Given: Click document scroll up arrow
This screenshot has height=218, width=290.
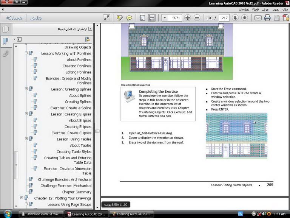Looking at the screenshot, I should [x=97, y=25].
